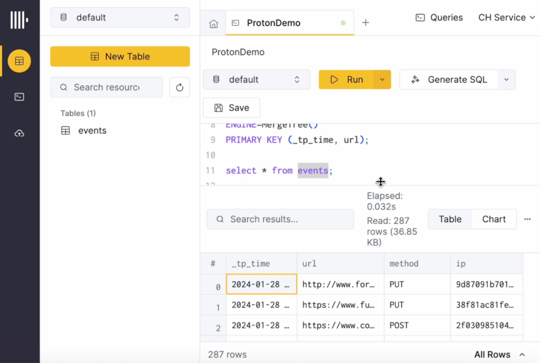Screen dimensions: 540x363
Task: Switch results to Table view
Action: tap(450, 219)
